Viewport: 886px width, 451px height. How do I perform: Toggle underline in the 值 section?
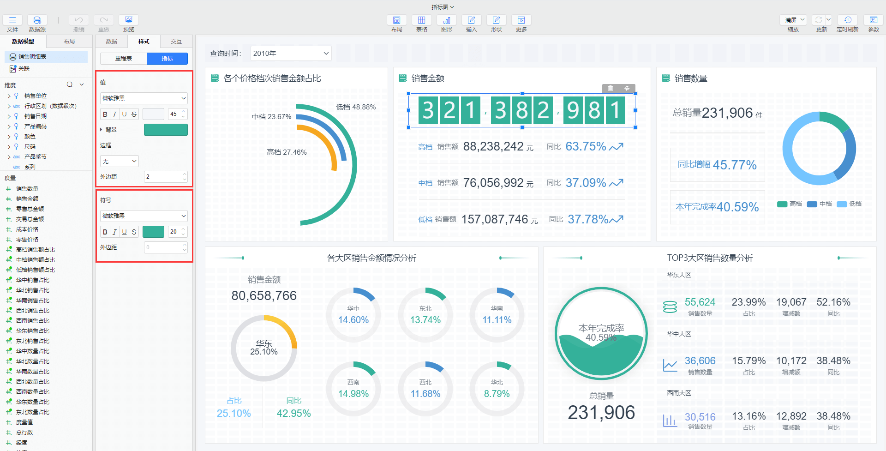(125, 114)
